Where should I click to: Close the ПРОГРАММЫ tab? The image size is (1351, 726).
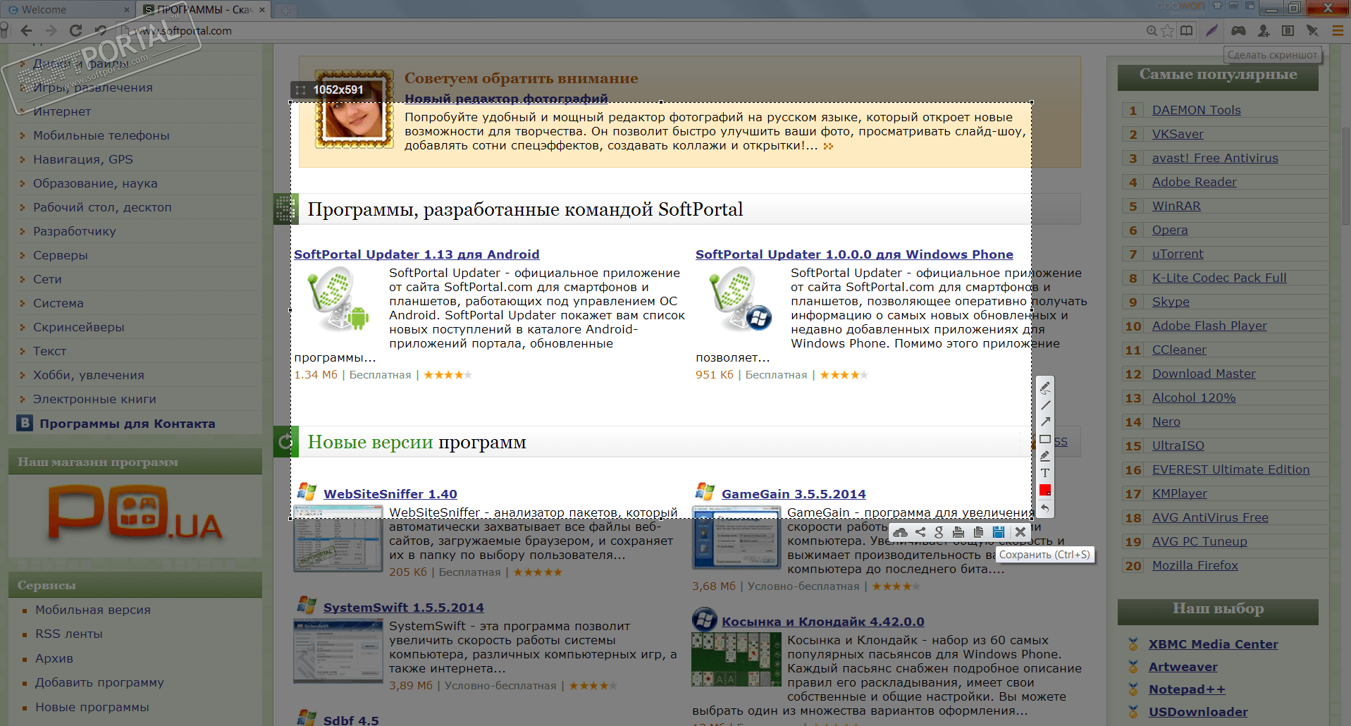[262, 10]
